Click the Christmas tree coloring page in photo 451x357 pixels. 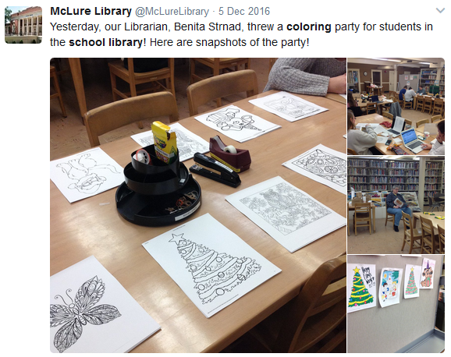click(x=211, y=265)
